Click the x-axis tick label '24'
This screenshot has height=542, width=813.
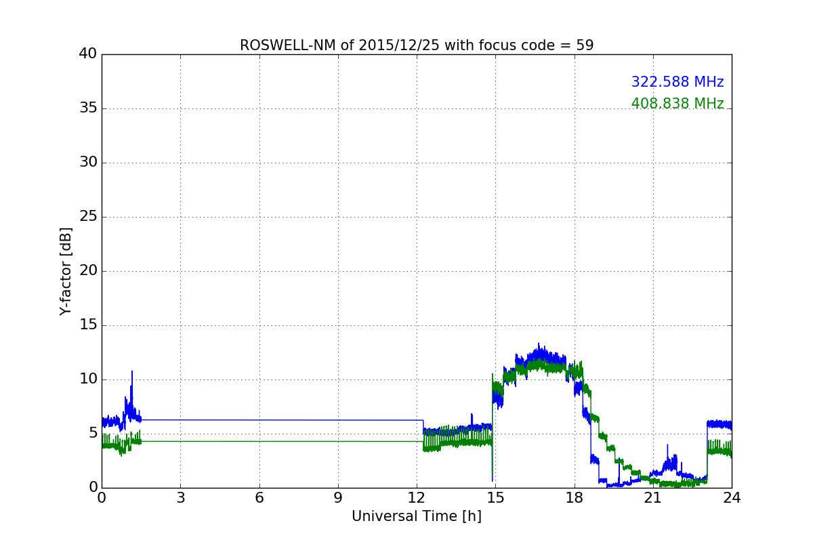[732, 497]
